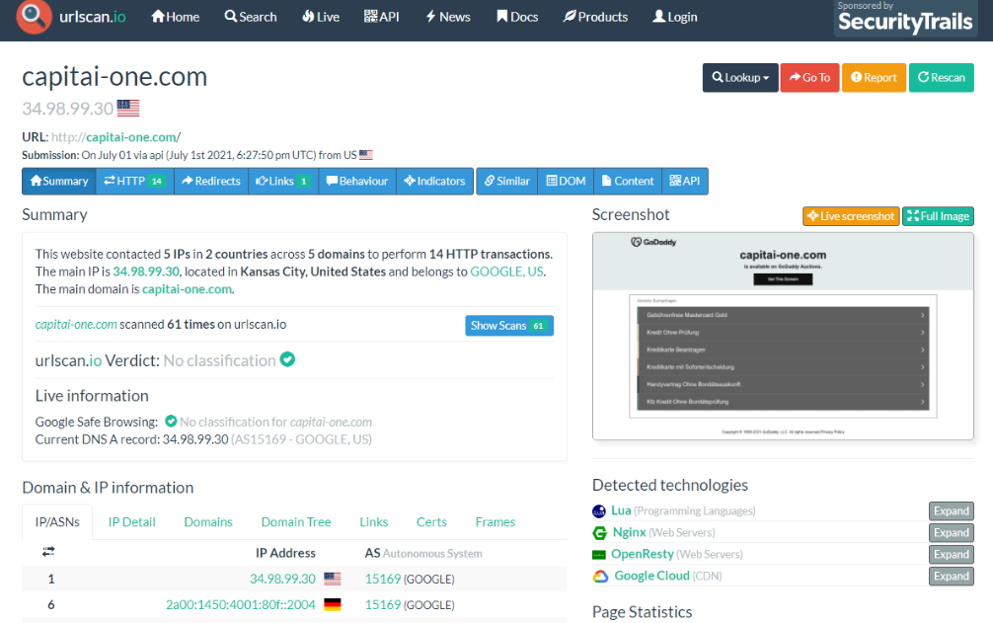This screenshot has width=993, height=623.
Task: Select the DOM tab
Action: pyautogui.click(x=566, y=181)
